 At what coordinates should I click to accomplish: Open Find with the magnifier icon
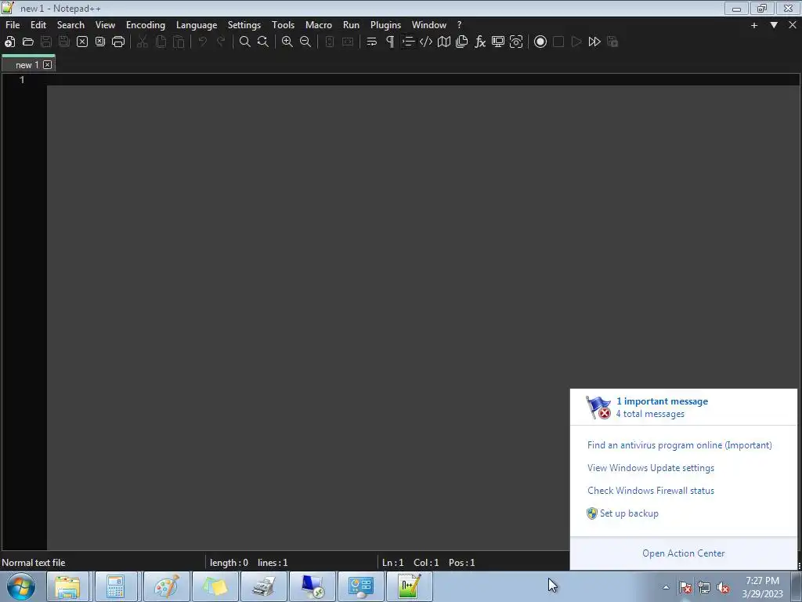245,42
